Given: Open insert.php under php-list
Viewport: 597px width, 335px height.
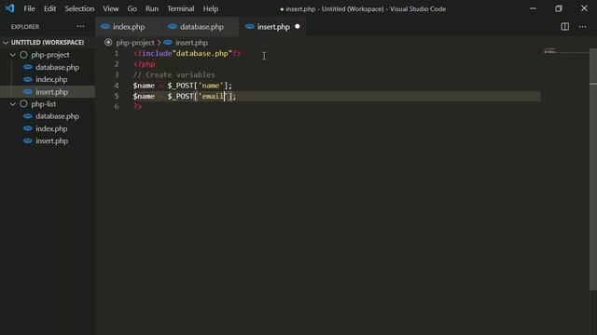Looking at the screenshot, I should pyautogui.click(x=51, y=141).
